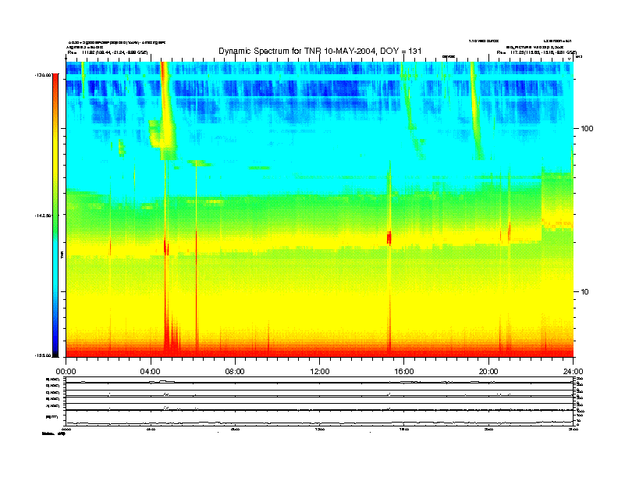
Task: Click the -142.50 color scale label
Action: point(43,216)
